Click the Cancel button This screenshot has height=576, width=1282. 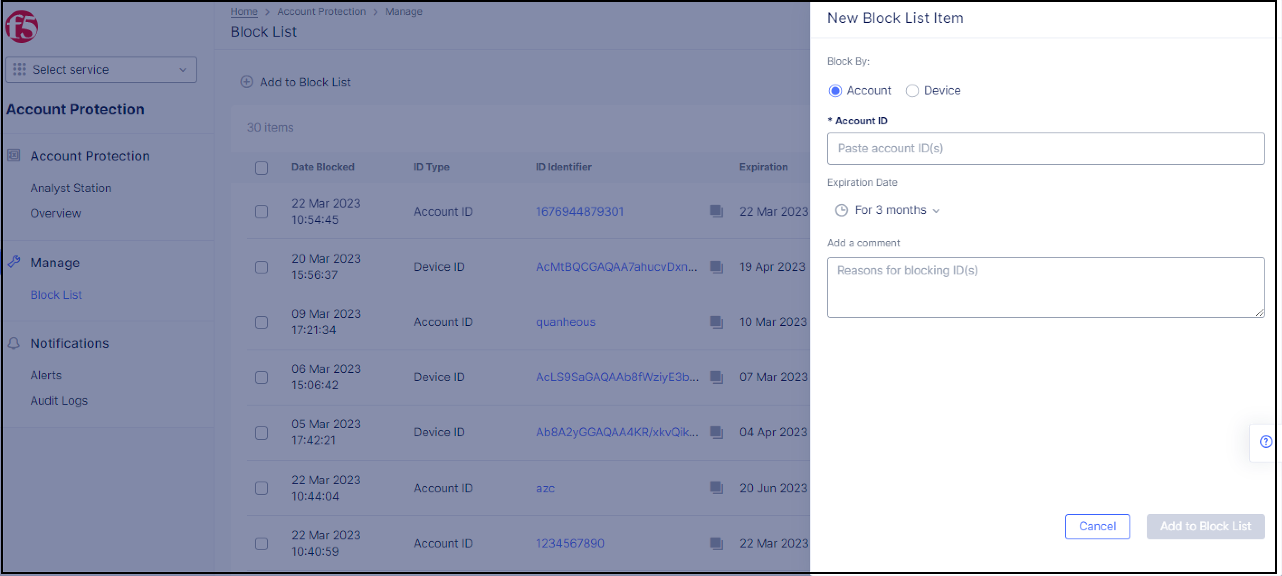(1097, 526)
